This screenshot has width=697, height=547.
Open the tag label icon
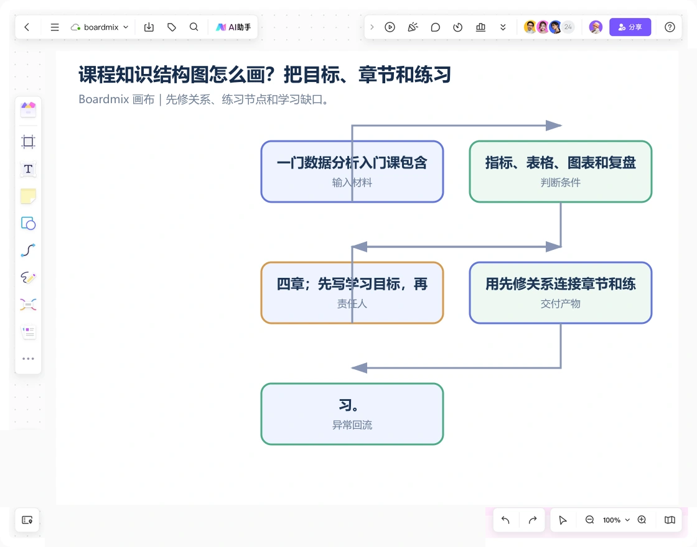(x=172, y=27)
